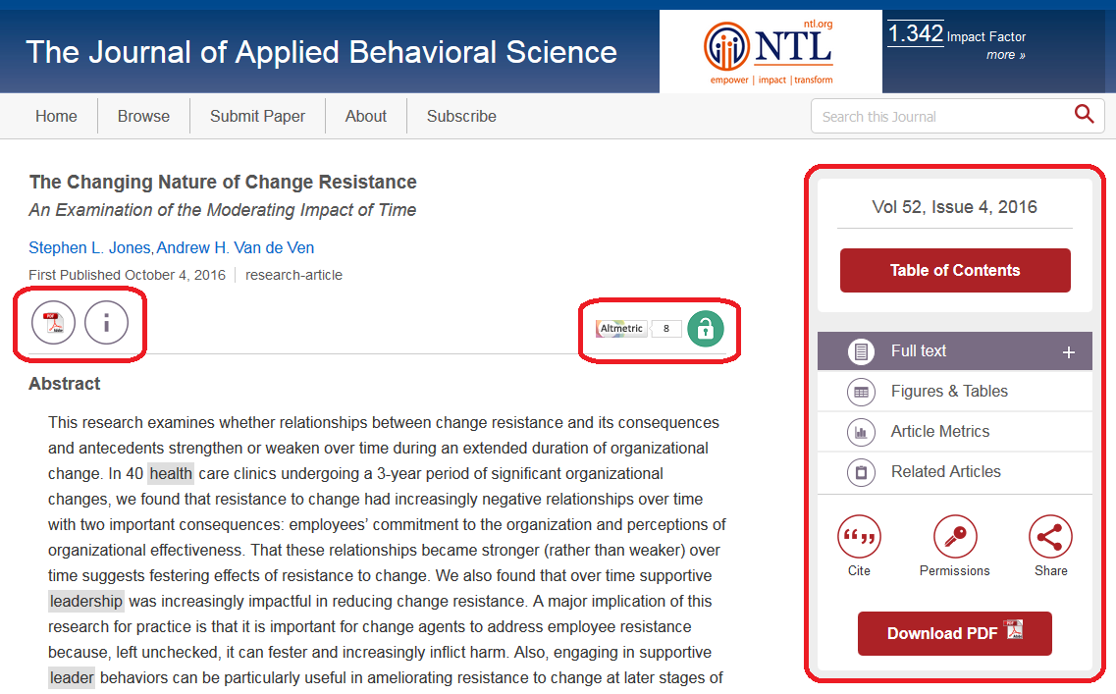Open the NTL logo banner

click(771, 51)
